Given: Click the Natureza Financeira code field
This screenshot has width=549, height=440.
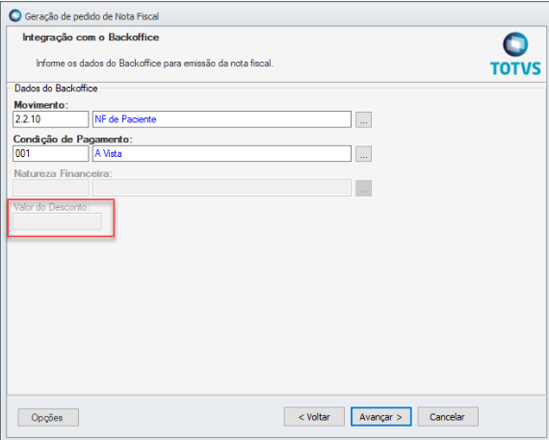Looking at the screenshot, I should [51, 188].
